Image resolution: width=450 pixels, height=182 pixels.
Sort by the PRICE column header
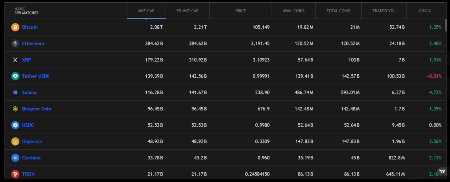[240, 11]
